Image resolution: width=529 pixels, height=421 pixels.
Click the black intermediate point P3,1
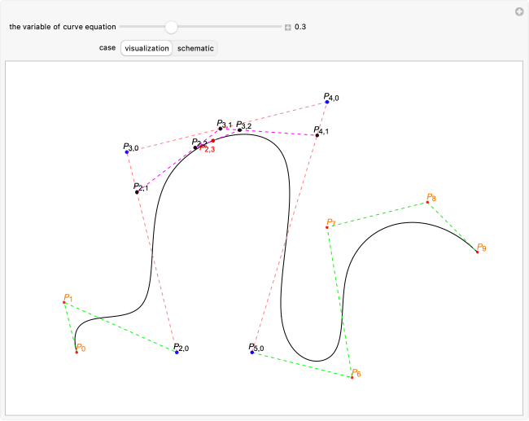tap(220, 129)
